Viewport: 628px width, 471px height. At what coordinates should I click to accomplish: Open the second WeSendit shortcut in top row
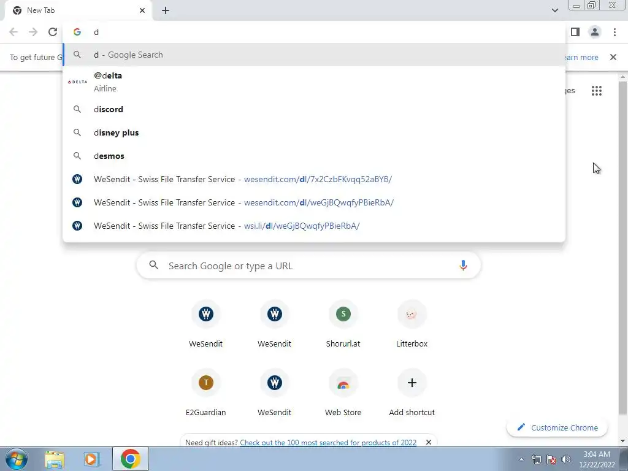(274, 325)
